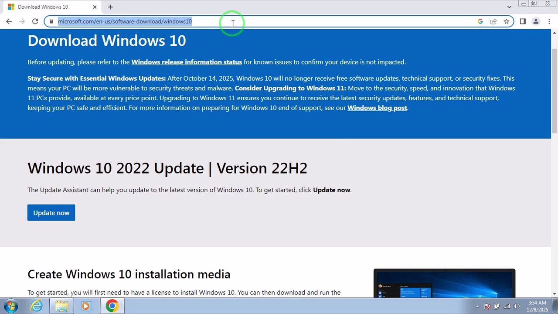Screen dimensions: 558x314
Task: Close the Download Windows 10 tab
Action: point(95,7)
